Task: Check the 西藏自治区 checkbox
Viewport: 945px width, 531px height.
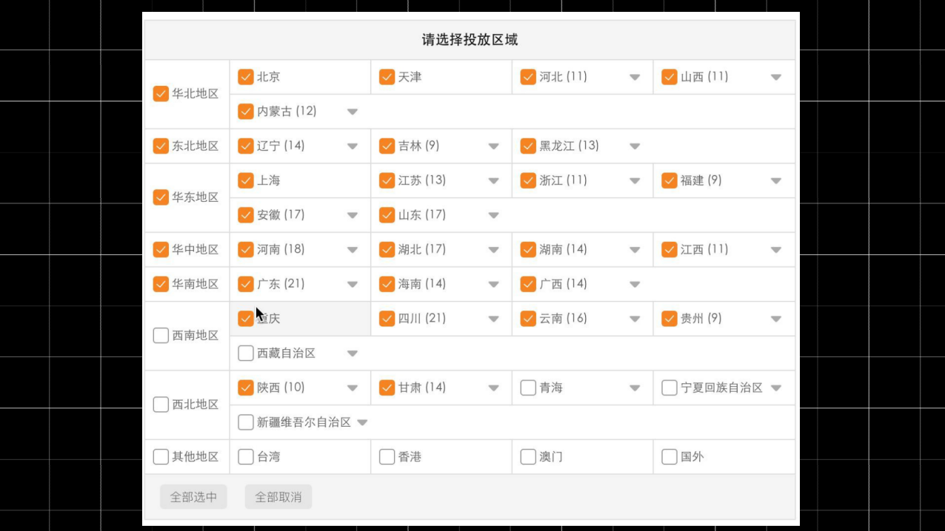Action: (x=246, y=354)
